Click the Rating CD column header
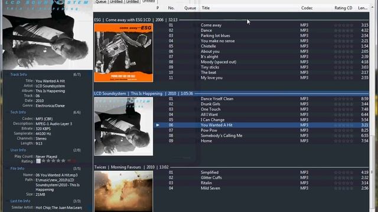 [343, 8]
